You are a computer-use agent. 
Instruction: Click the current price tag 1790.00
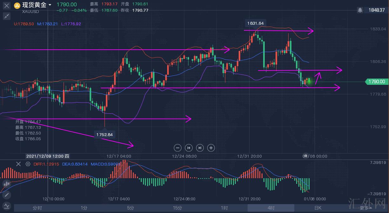point(377,82)
